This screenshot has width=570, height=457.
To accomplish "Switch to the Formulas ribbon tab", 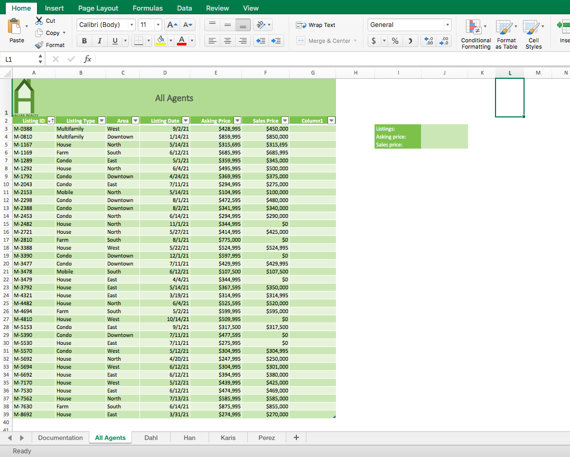I will [x=147, y=8].
